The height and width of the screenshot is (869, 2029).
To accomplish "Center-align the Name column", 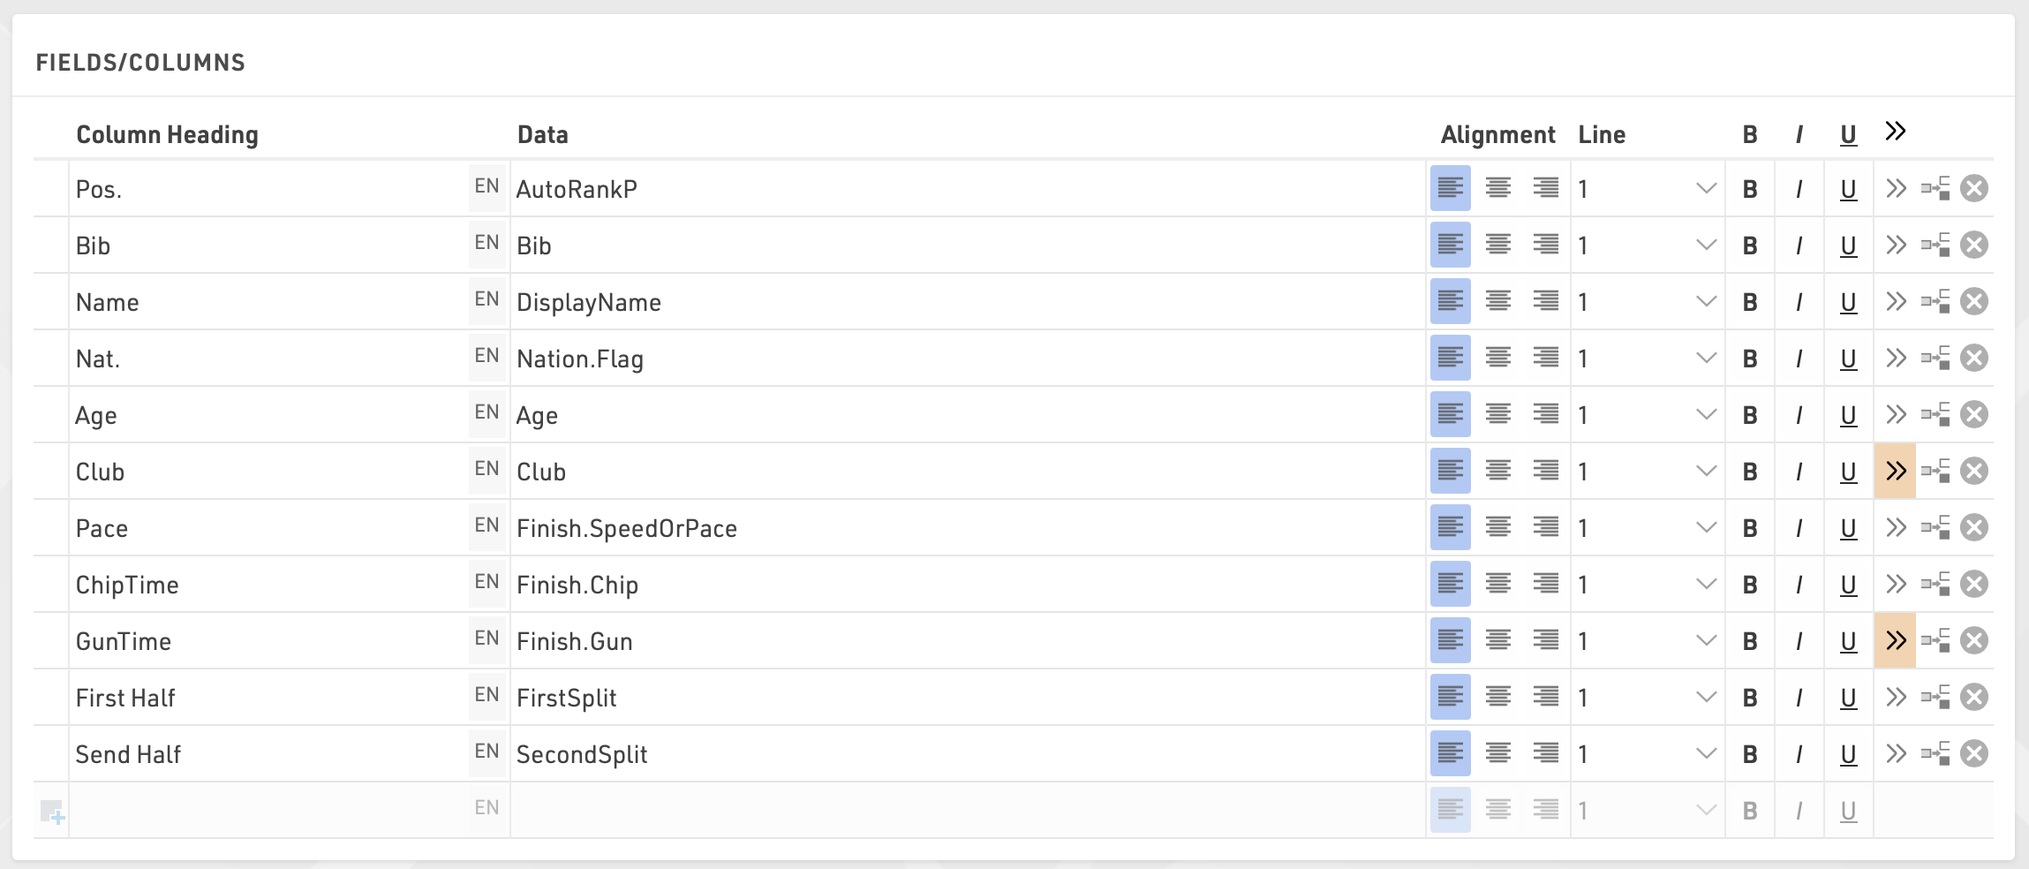I will pyautogui.click(x=1497, y=301).
